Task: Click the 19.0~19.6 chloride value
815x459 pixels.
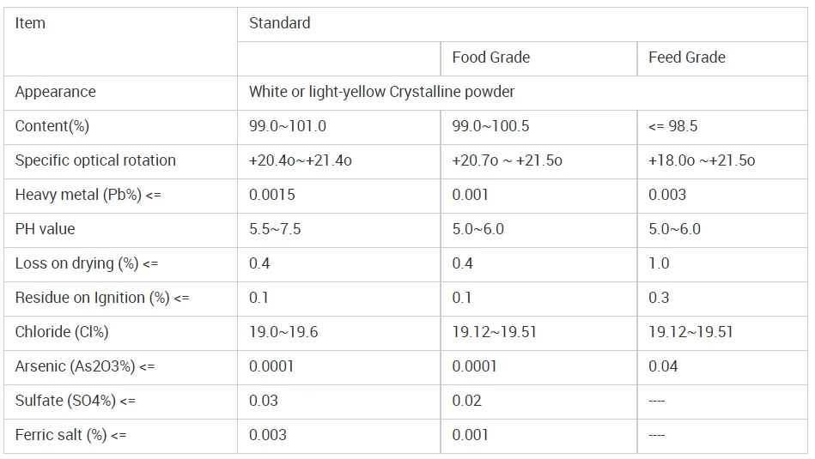Action: [339, 333]
